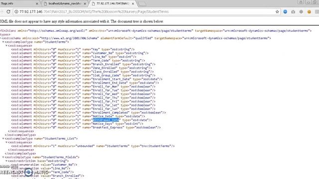Collapse the StudentTerms_Fields simpleType node
This screenshot has height=179, width=319.
click(x=3, y=157)
